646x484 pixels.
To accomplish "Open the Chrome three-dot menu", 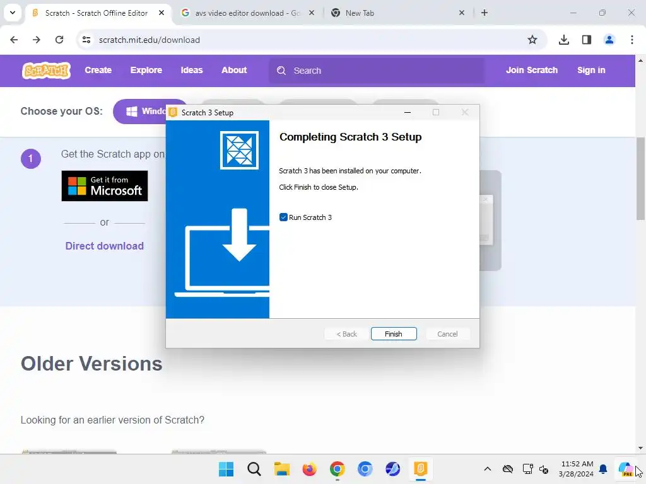I will (x=632, y=40).
